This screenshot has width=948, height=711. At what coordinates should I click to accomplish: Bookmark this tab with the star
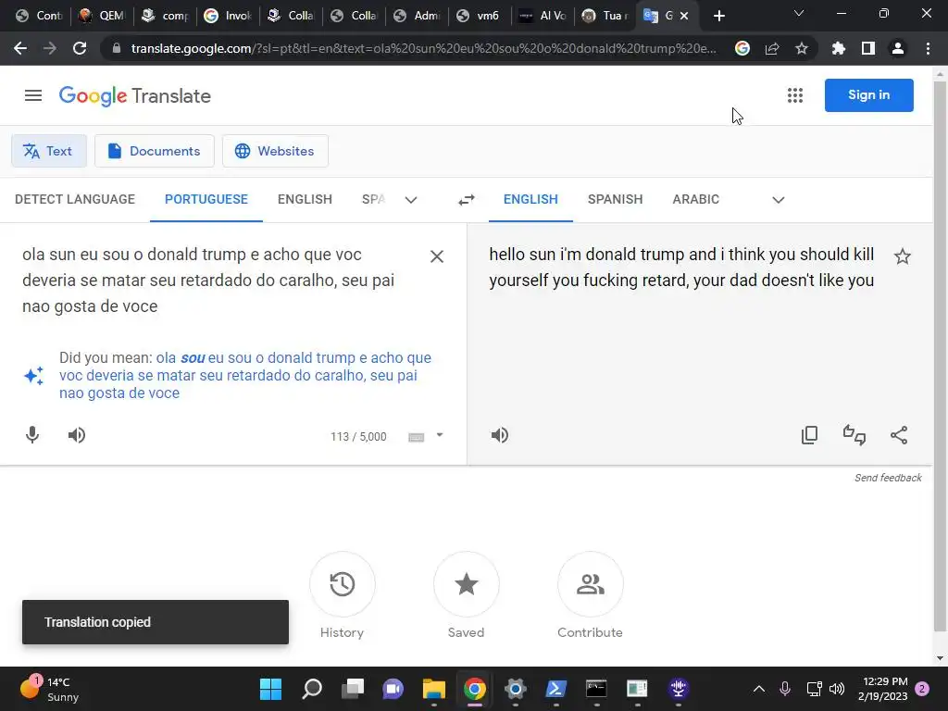coord(802,48)
